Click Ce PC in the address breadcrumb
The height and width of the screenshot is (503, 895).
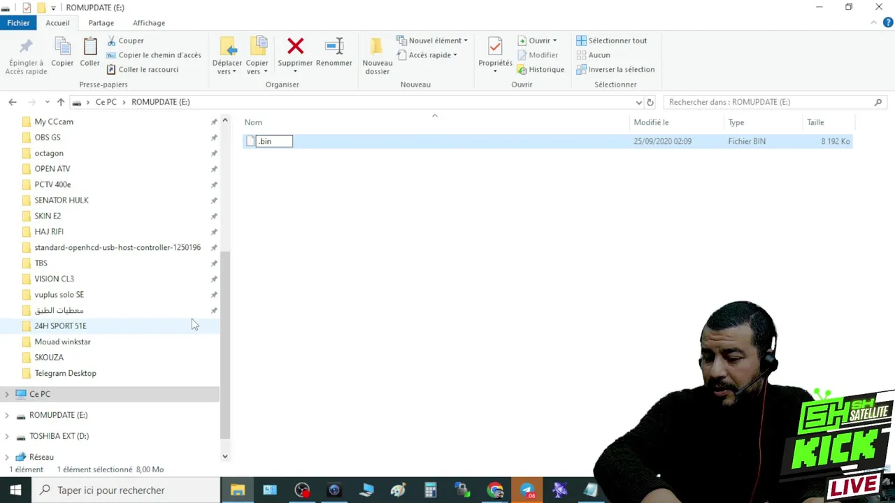106,102
